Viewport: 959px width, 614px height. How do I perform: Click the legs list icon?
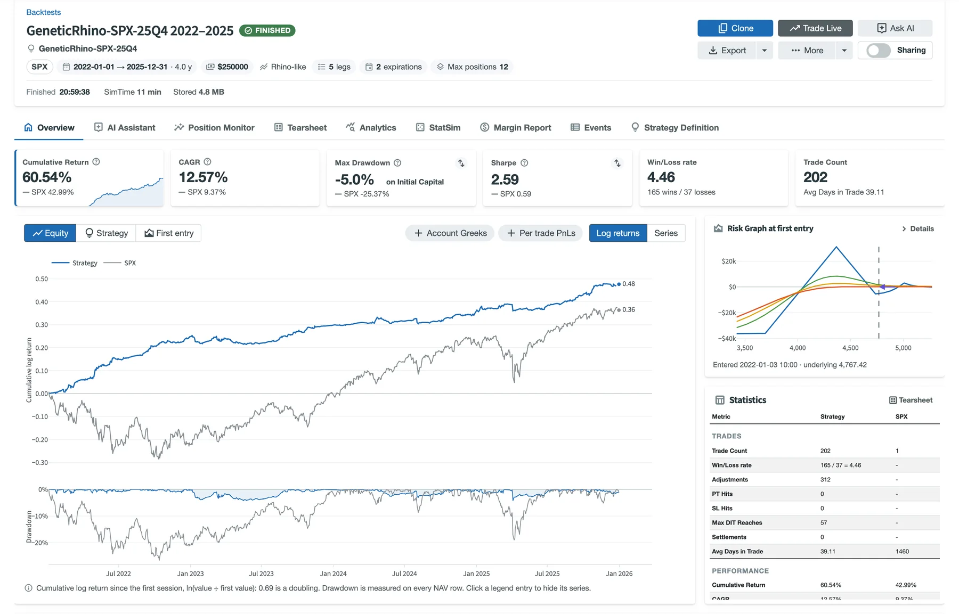[x=322, y=67]
